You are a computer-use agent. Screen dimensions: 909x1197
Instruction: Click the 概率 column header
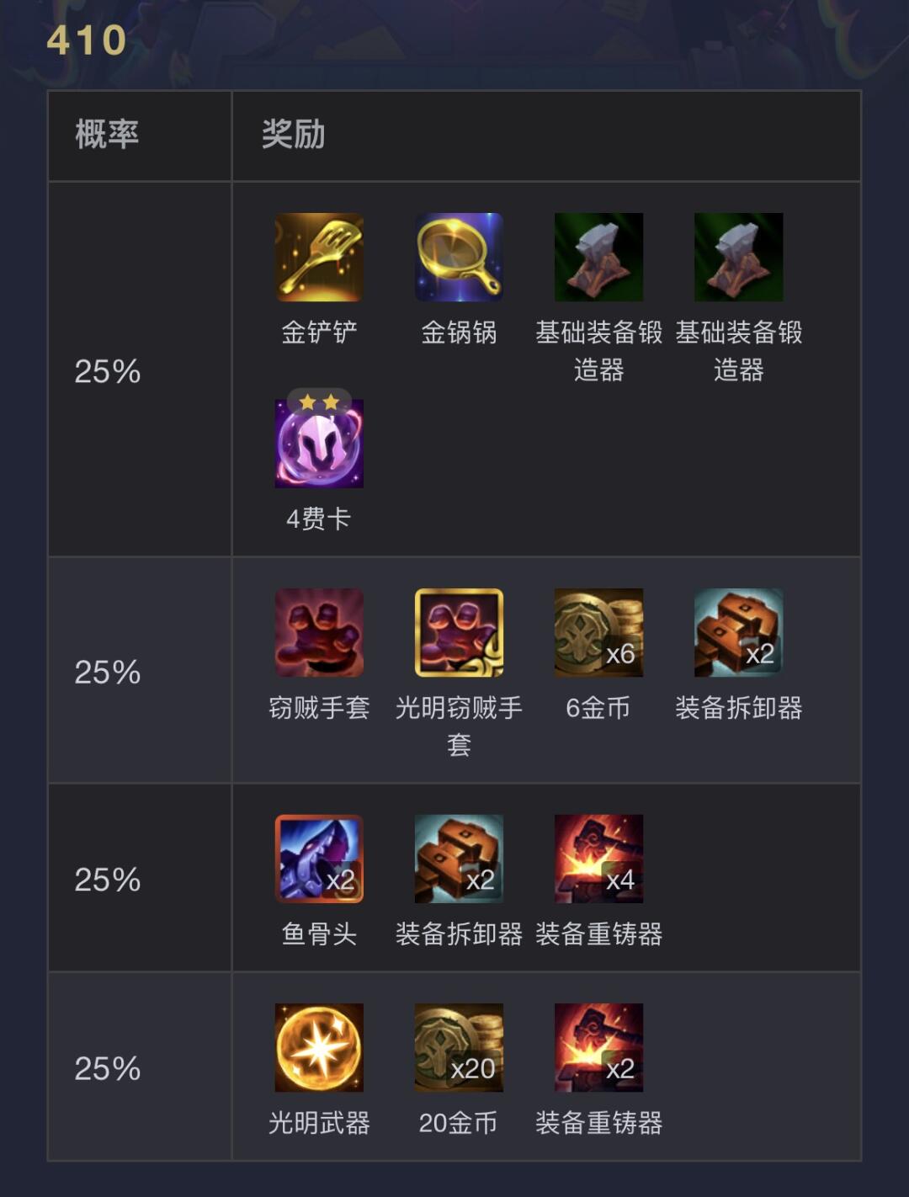pyautogui.click(x=107, y=135)
